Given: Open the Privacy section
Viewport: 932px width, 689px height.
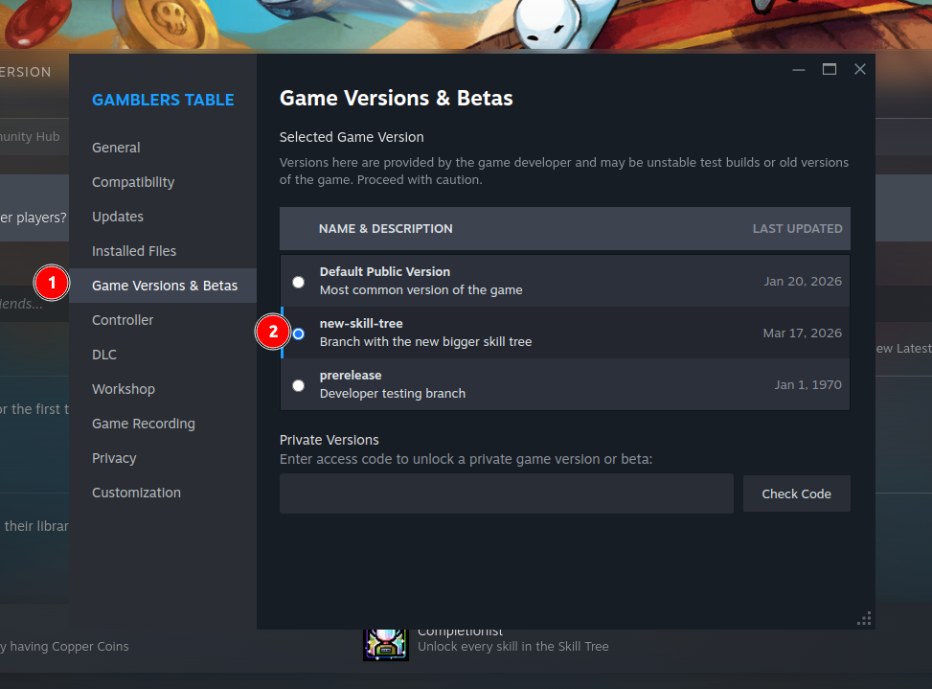Looking at the screenshot, I should [x=114, y=458].
